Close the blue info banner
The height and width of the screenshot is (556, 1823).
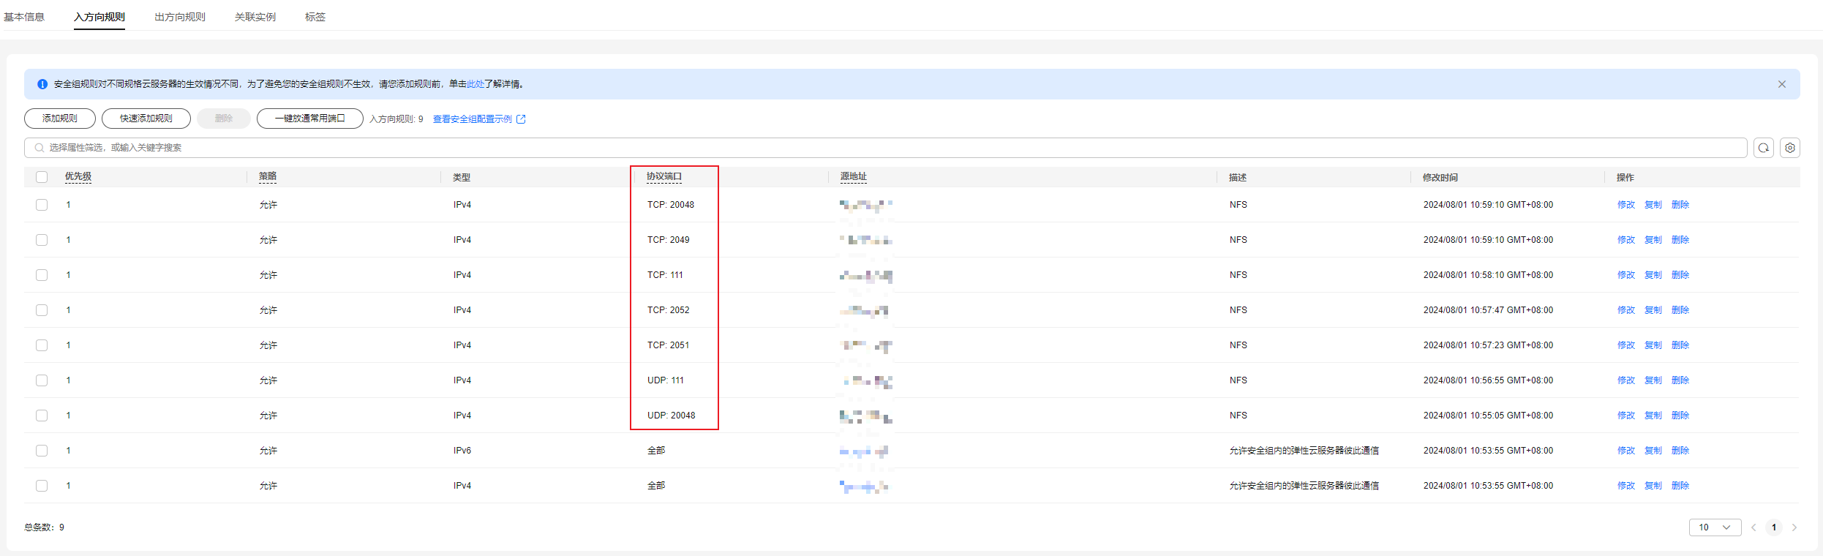coord(1781,84)
